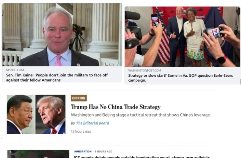Click the camera tripod behind Tim Kaine

[x=78, y=38]
